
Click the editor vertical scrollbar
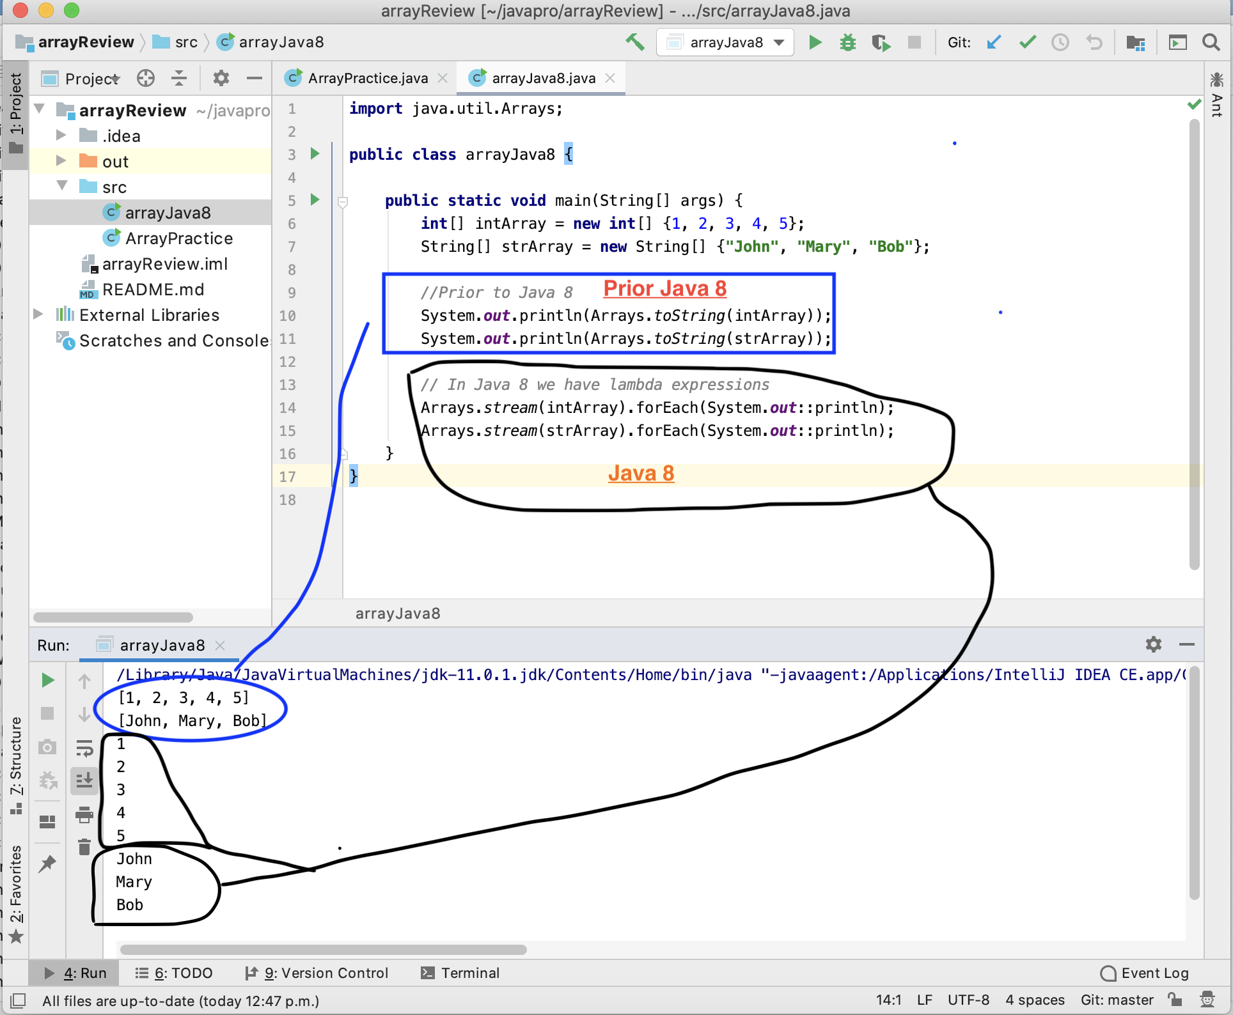pos(1194,345)
